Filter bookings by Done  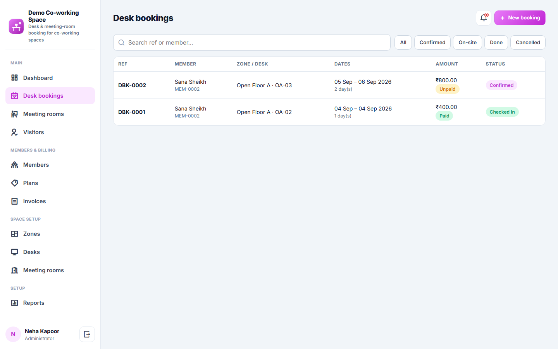pyautogui.click(x=496, y=43)
